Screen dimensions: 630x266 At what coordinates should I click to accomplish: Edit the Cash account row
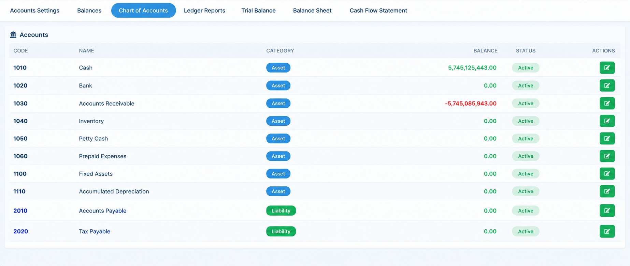coord(607,68)
